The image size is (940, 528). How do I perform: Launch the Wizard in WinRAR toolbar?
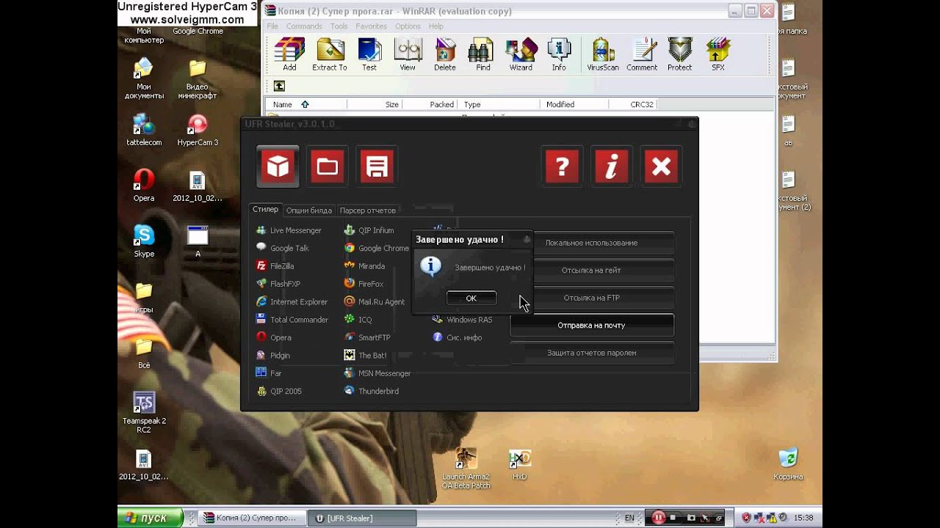(x=521, y=55)
